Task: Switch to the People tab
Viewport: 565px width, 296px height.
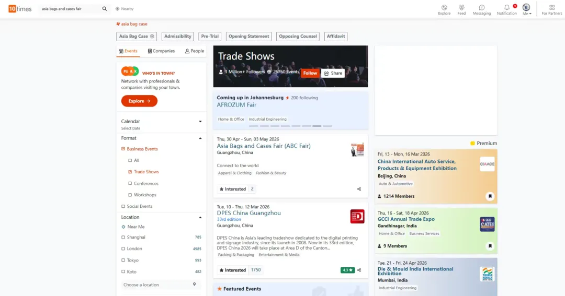Action: (195, 51)
